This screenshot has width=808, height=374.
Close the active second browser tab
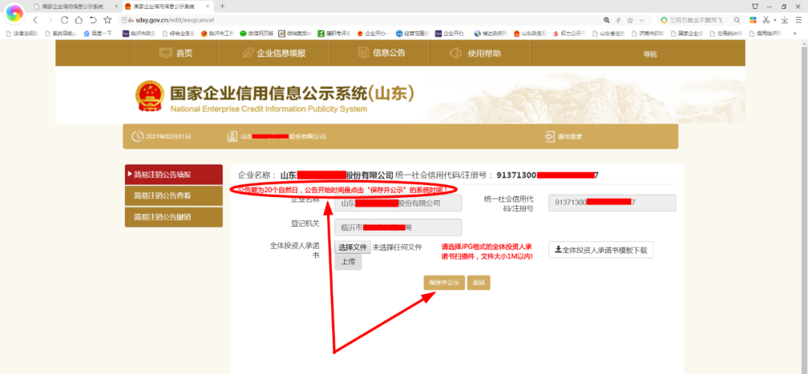click(x=207, y=7)
